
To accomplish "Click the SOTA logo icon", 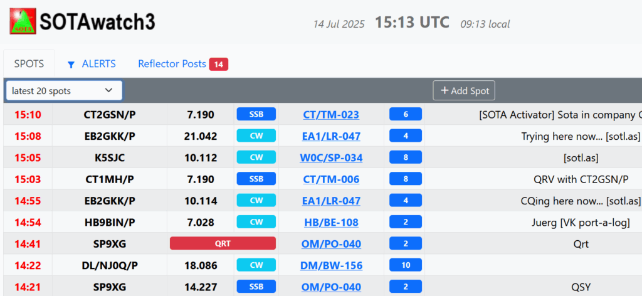I will coord(23,22).
